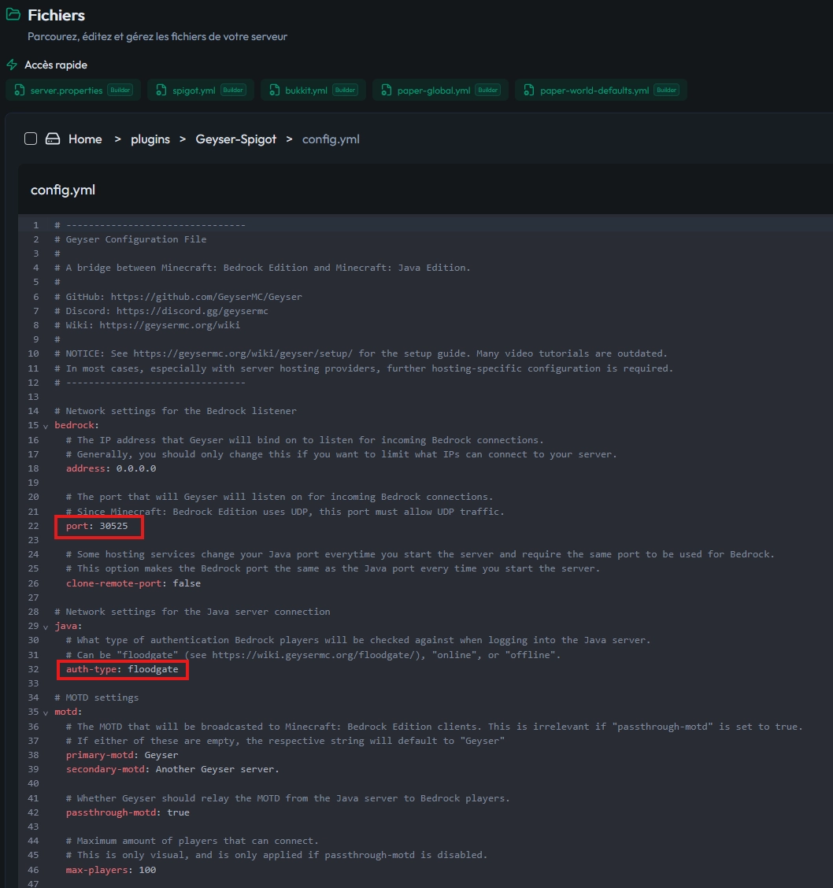833x888 pixels.
Task: Click the Builder badge on paper-world-defaults.yml
Action: pyautogui.click(x=666, y=91)
